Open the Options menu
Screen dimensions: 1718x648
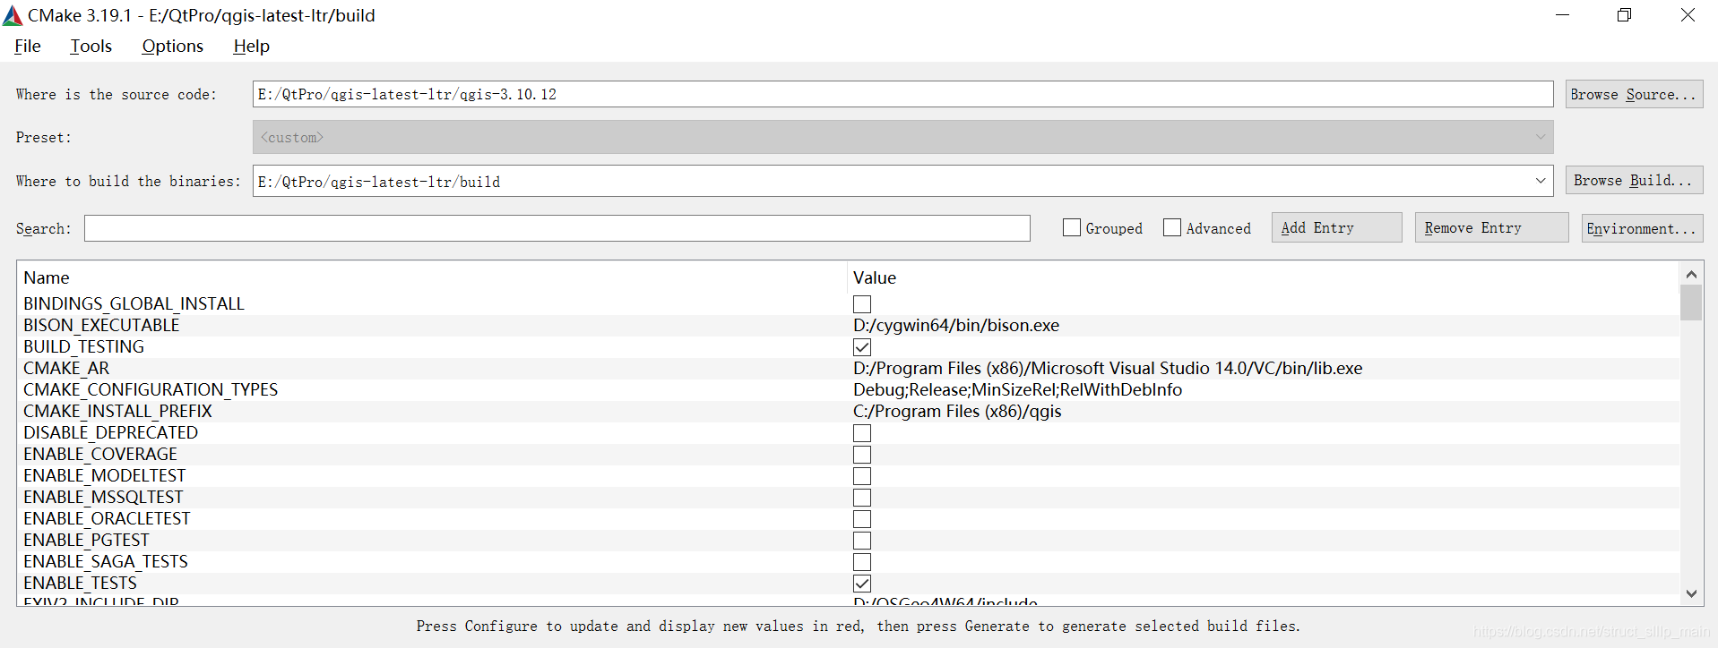pos(172,46)
